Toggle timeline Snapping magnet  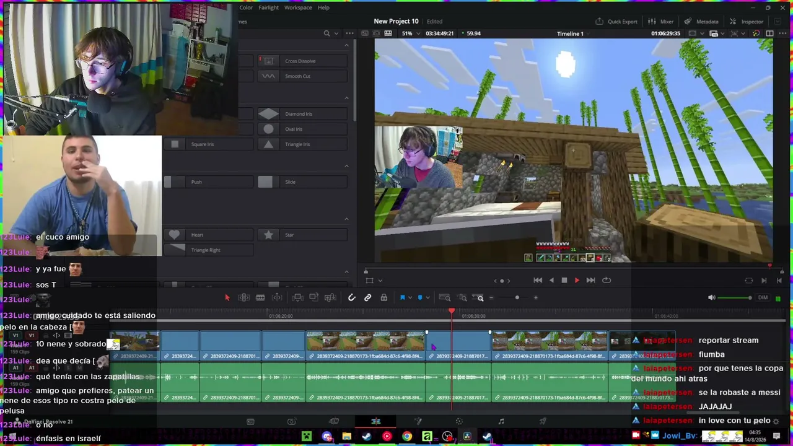coord(351,298)
